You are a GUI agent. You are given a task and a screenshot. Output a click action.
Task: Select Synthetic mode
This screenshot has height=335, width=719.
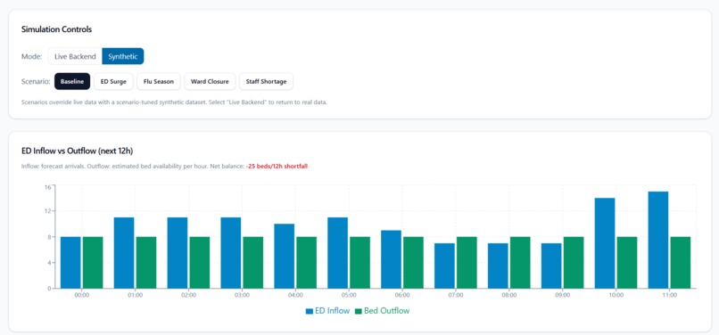(123, 56)
